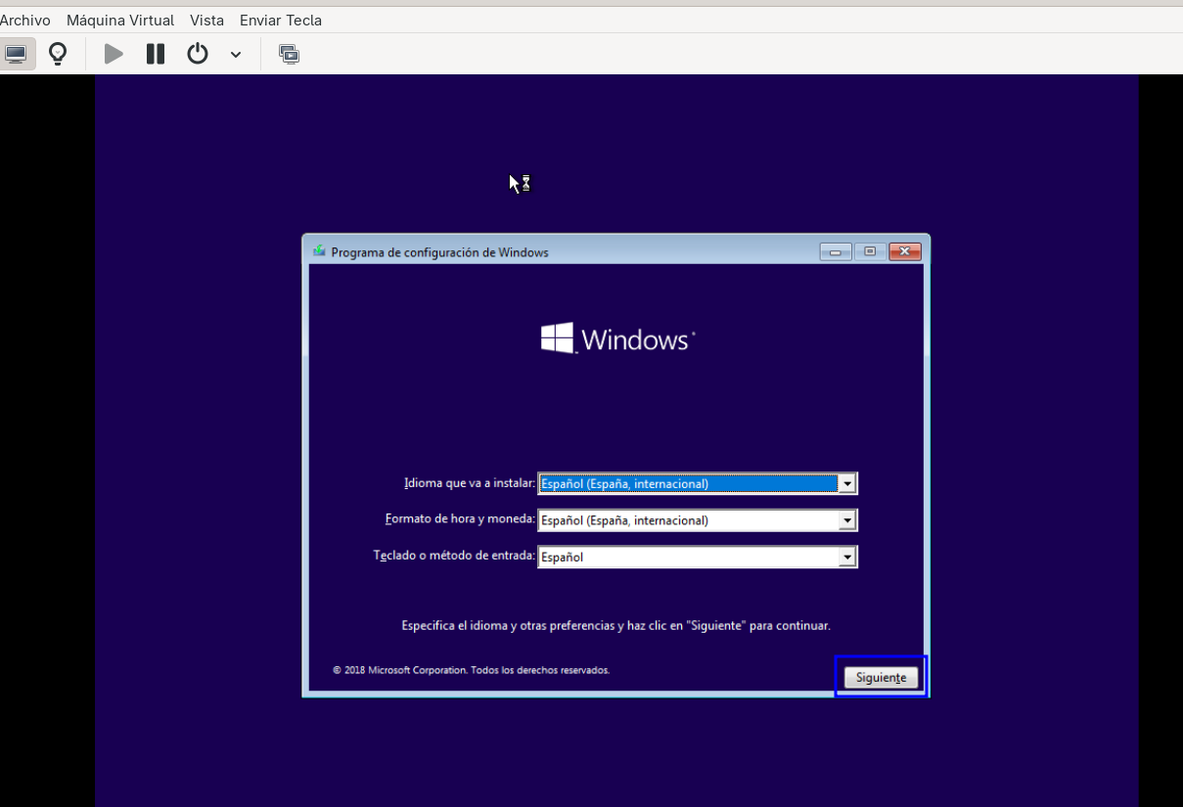Start the virtual machine play button
Image resolution: width=1183 pixels, height=807 pixels.
[x=114, y=54]
